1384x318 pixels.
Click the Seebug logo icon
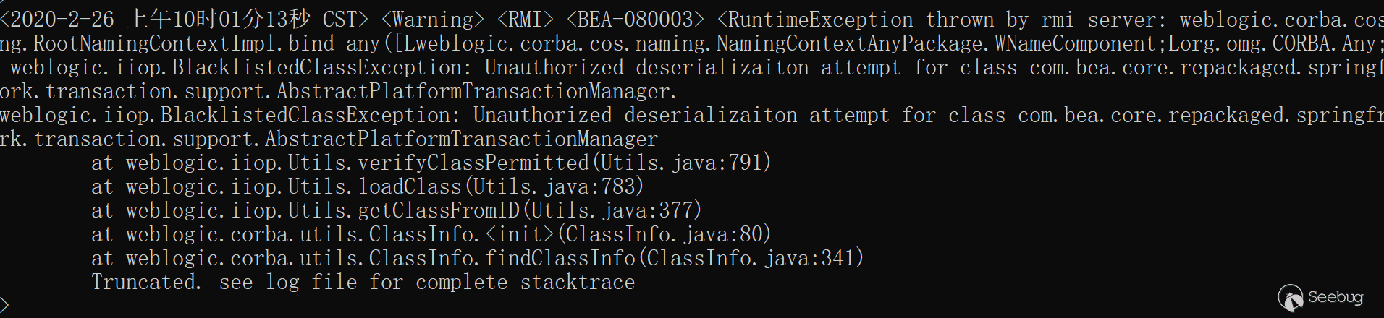tap(1290, 298)
